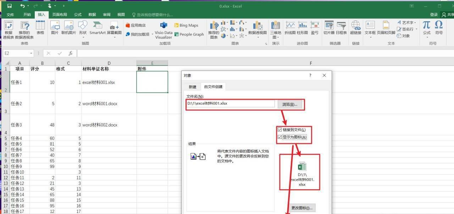
Task: Open Recommended PivotTables (推荐的数据透视表)
Action: (24, 30)
